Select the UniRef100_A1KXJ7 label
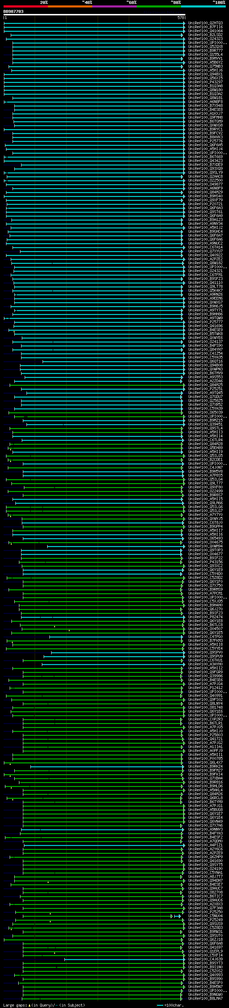Image resolution: width=229 pixels, height=1008 pixels. point(205,113)
